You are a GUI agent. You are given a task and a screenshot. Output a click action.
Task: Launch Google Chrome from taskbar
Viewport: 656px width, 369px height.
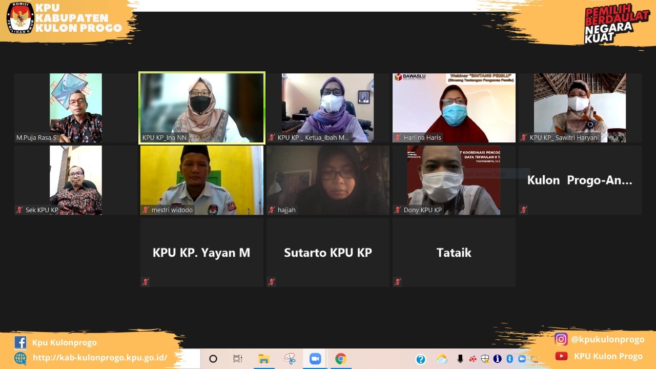341,359
